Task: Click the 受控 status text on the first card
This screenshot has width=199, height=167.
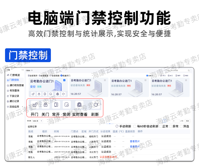Action: tap(33, 87)
